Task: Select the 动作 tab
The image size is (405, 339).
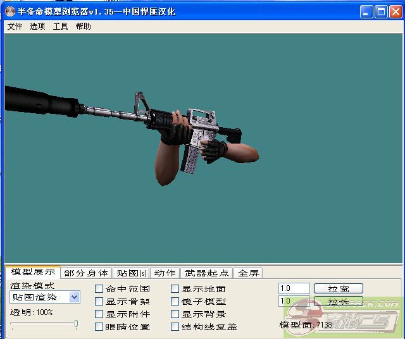Action: [165, 273]
